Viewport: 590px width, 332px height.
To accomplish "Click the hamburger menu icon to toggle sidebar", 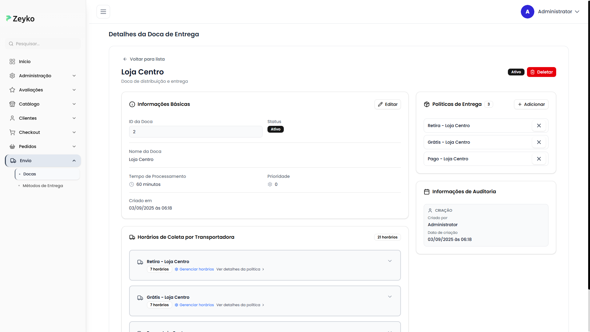I will 103,12.
